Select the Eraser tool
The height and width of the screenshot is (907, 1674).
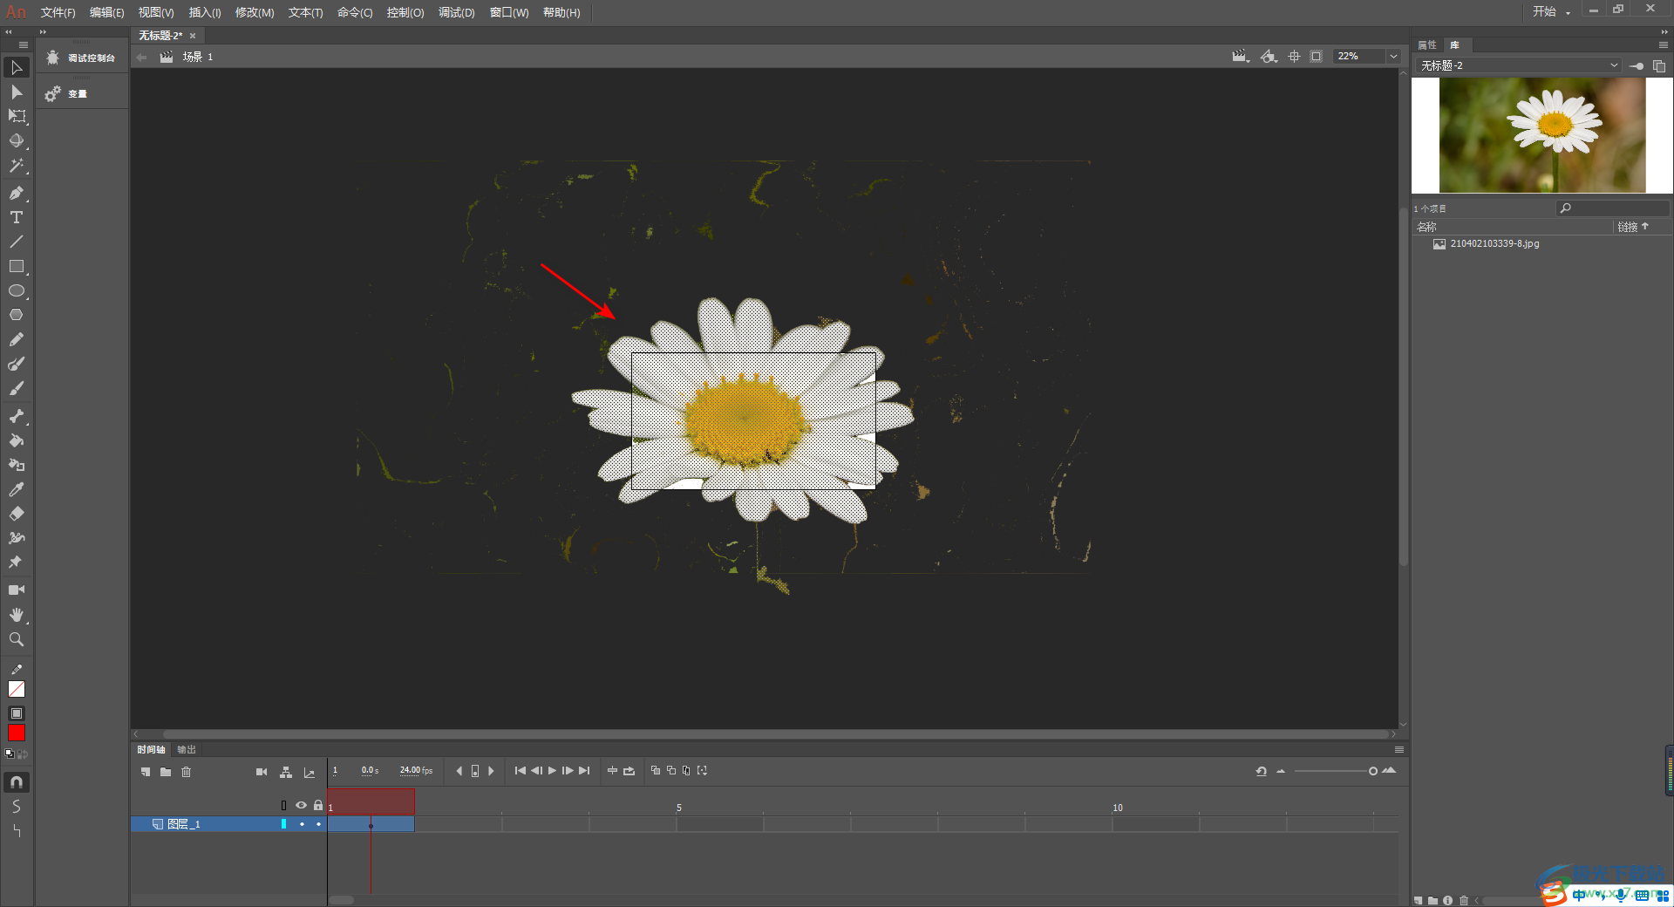[17, 514]
